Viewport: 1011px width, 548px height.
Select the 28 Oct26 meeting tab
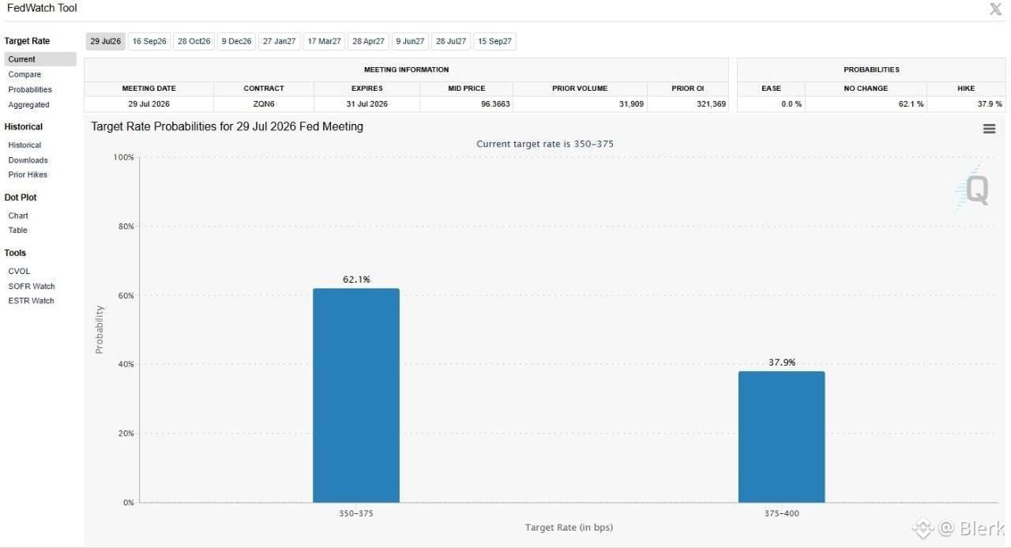point(194,41)
